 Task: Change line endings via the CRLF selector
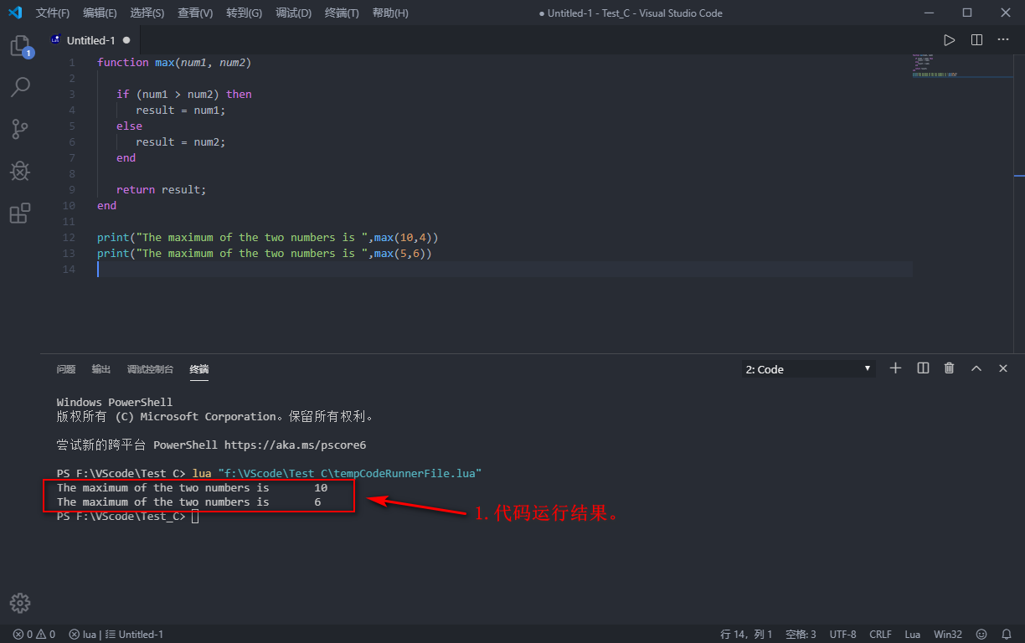(x=880, y=634)
